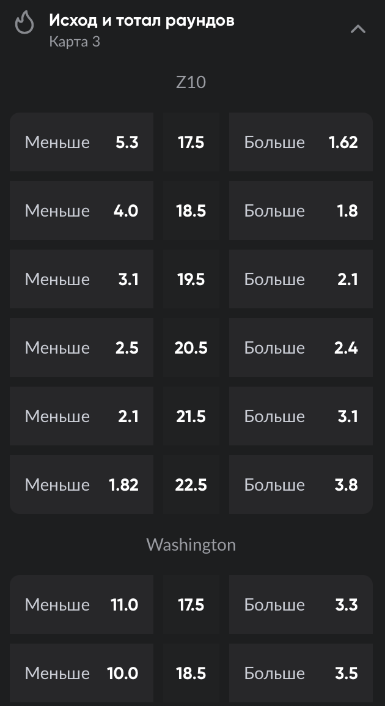Collapse the 'Исход и тотал раундов' section
This screenshot has height=706, width=385.
pyautogui.click(x=358, y=29)
